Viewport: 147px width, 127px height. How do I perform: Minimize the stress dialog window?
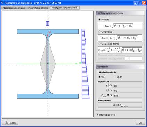(x=136, y=3)
